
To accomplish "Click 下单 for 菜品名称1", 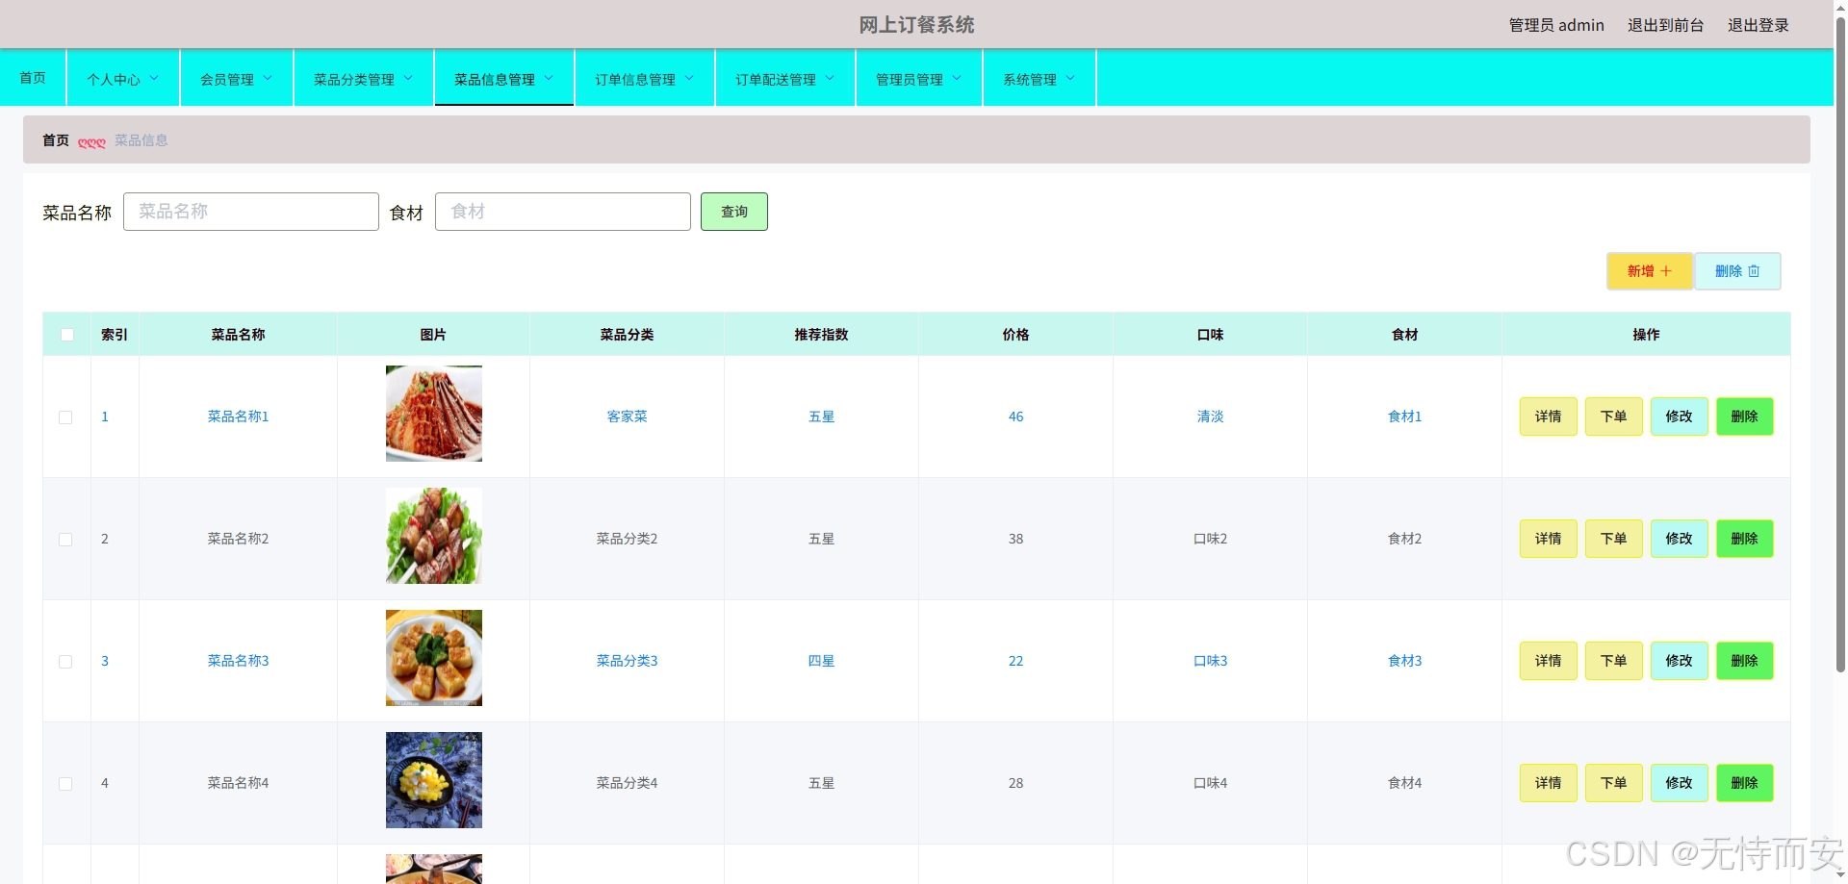I will (1614, 417).
